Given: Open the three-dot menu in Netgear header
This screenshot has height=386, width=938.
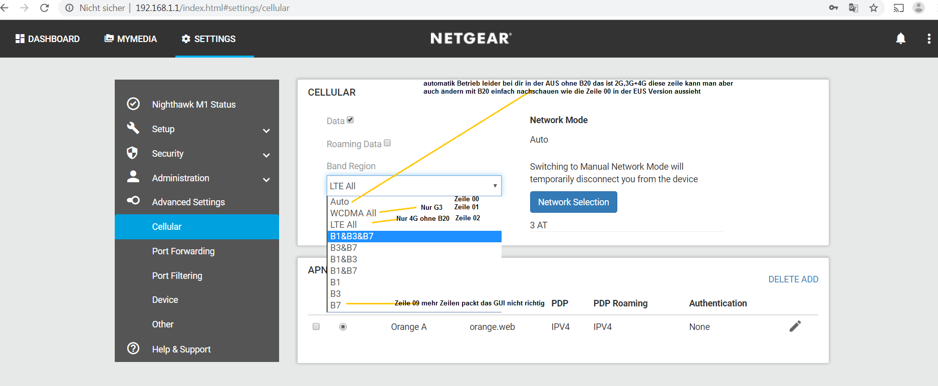Looking at the screenshot, I should 929,39.
